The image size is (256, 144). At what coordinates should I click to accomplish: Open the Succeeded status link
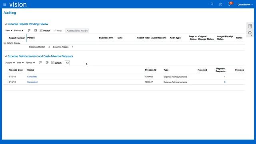pos(32,82)
